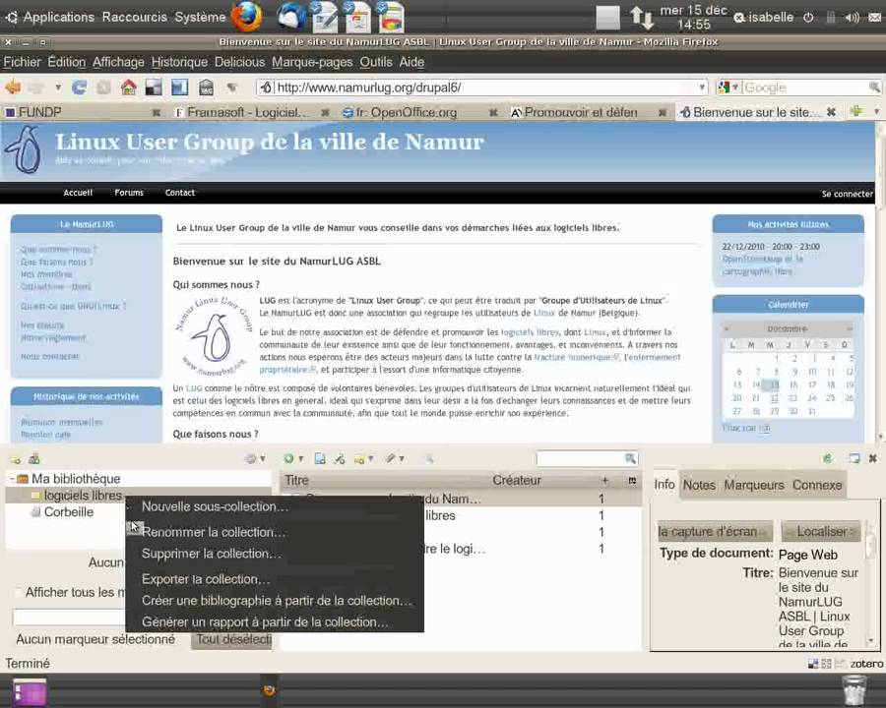The image size is (886, 708).
Task: Sort item list by Créateur column header
Action: pos(517,481)
